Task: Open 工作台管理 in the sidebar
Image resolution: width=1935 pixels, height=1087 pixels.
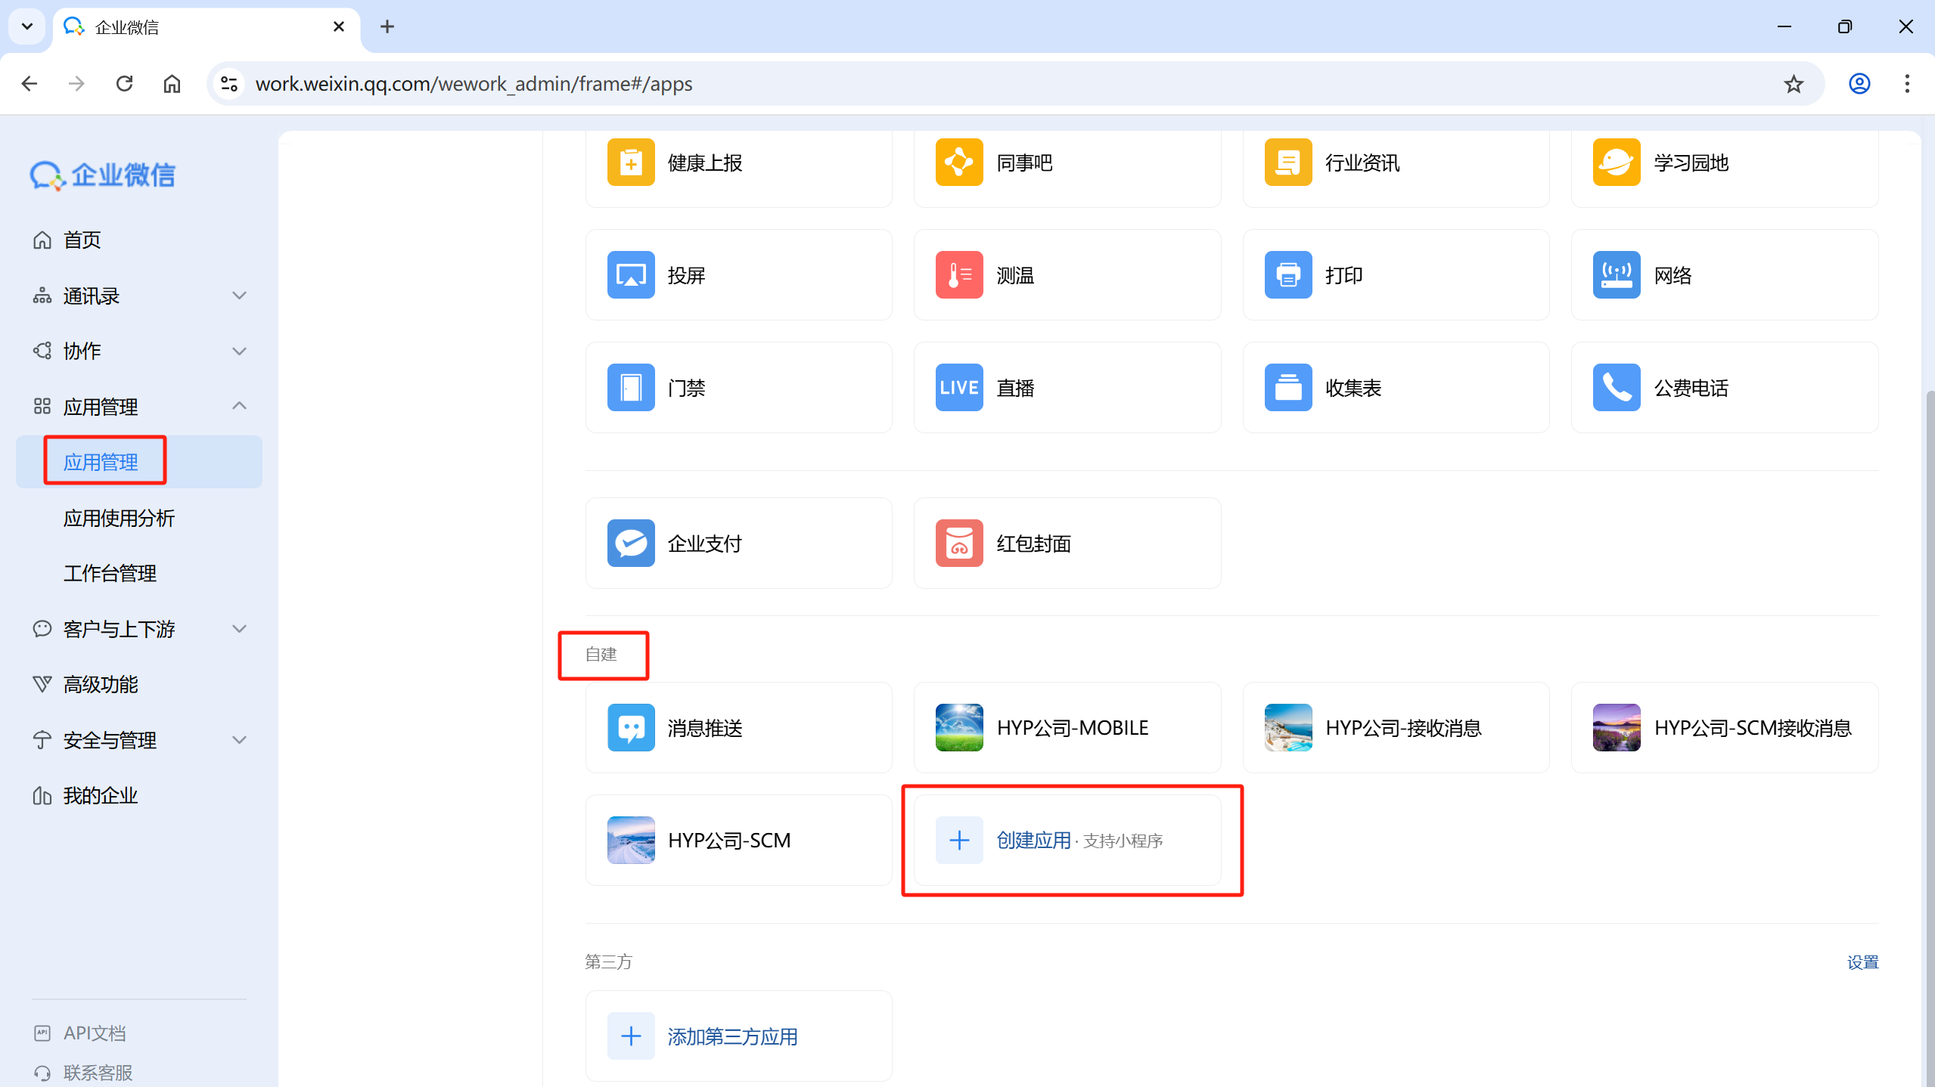Action: pos(110,573)
